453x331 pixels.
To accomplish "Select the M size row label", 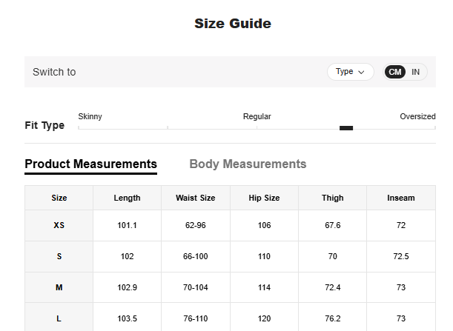I will click(59, 287).
